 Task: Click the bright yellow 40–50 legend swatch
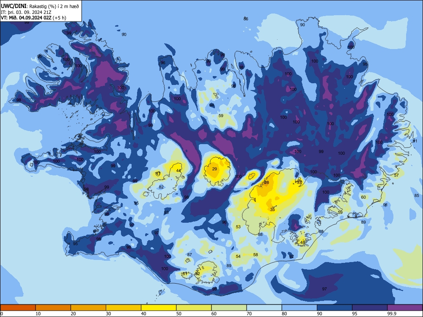click(159, 308)
